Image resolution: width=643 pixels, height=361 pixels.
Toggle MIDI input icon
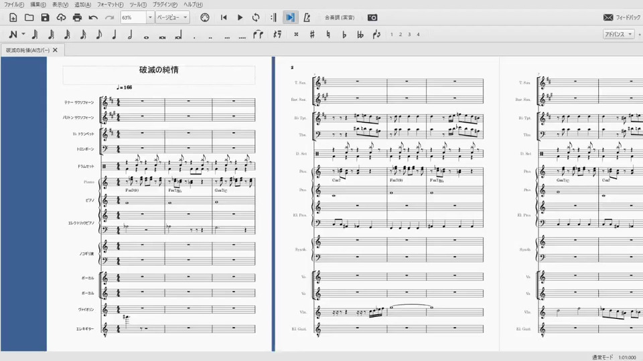tap(205, 17)
